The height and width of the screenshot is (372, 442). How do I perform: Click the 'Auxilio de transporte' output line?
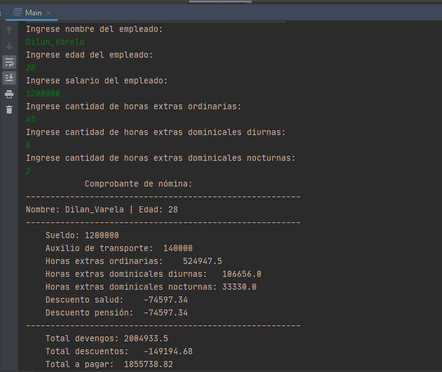[118, 248]
